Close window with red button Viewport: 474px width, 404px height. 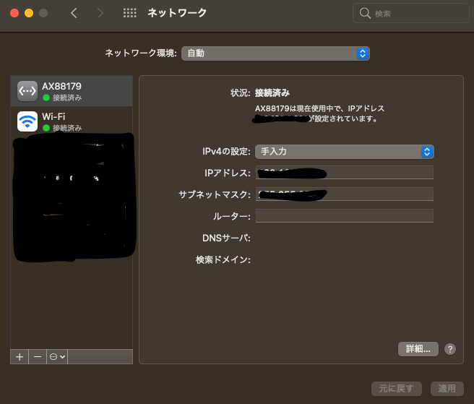[x=14, y=13]
